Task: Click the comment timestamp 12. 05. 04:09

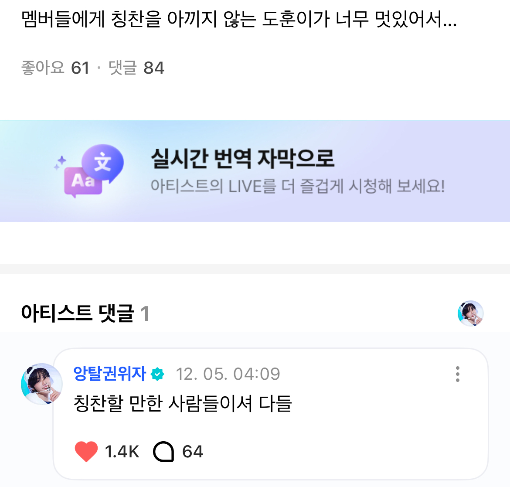Action: pyautogui.click(x=228, y=374)
